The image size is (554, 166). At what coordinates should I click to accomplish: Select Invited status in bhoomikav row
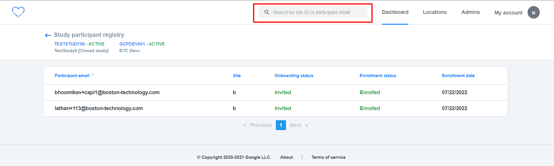tap(283, 92)
